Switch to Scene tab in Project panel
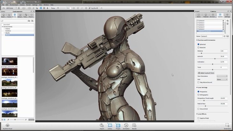The height and width of the screenshot is (131, 233). tap(199, 16)
